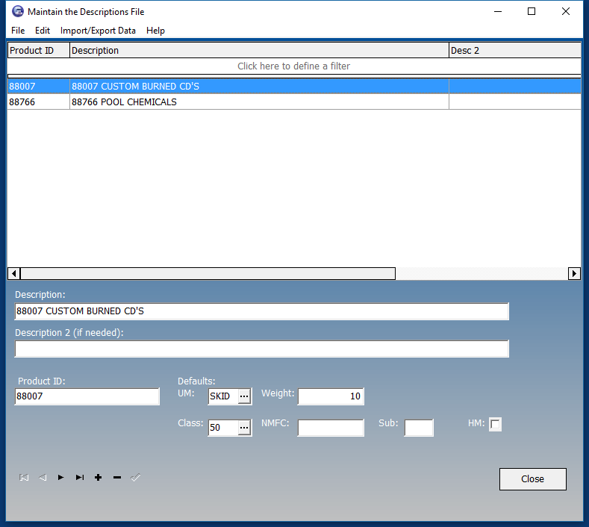Jump to last record navigator icon

(x=80, y=478)
